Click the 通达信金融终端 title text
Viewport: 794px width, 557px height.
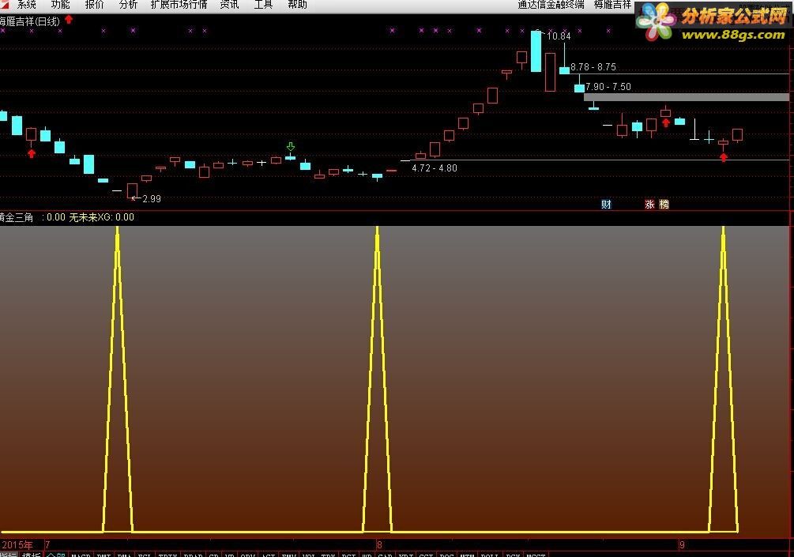coord(551,5)
